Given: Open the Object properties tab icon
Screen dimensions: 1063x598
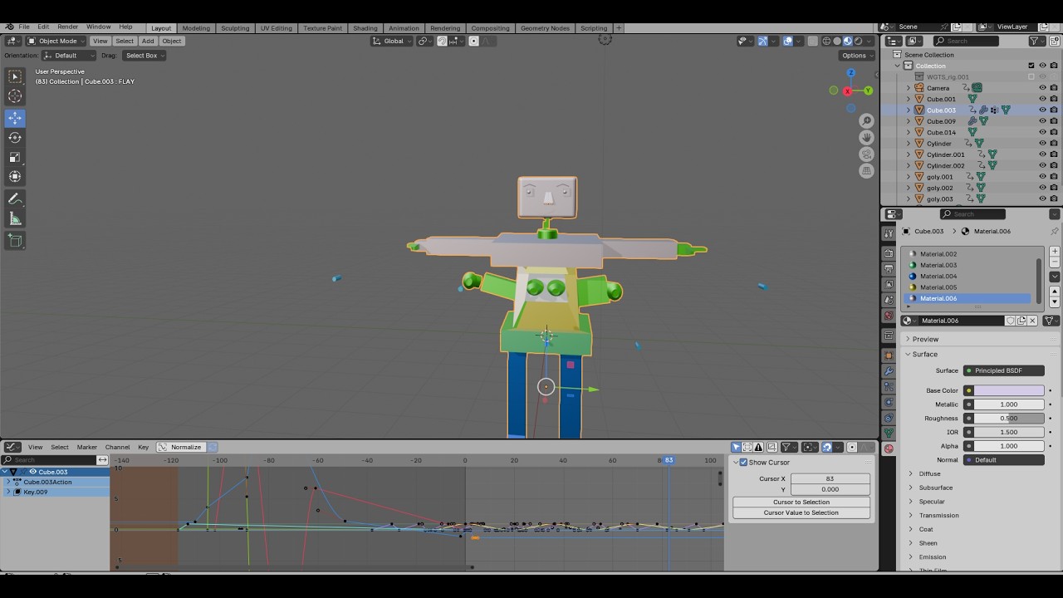Looking at the screenshot, I should point(889,355).
